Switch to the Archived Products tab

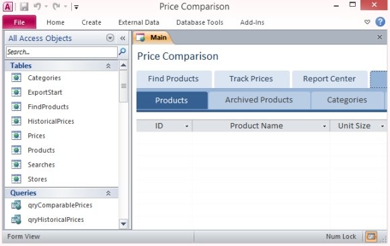click(x=259, y=100)
